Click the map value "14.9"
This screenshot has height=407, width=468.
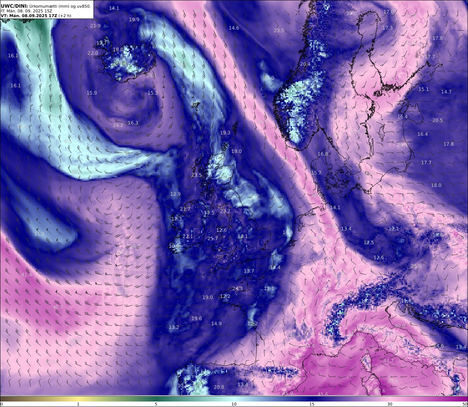click(216, 324)
